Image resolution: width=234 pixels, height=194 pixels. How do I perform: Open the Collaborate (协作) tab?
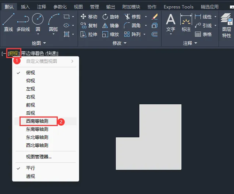click(152, 7)
